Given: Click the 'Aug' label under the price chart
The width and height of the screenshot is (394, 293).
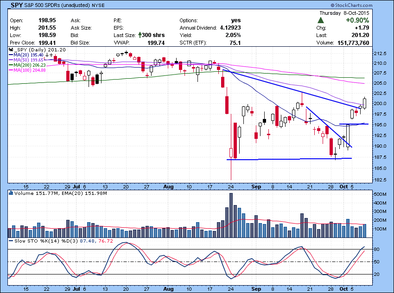Looking at the screenshot, I should click(168, 187).
